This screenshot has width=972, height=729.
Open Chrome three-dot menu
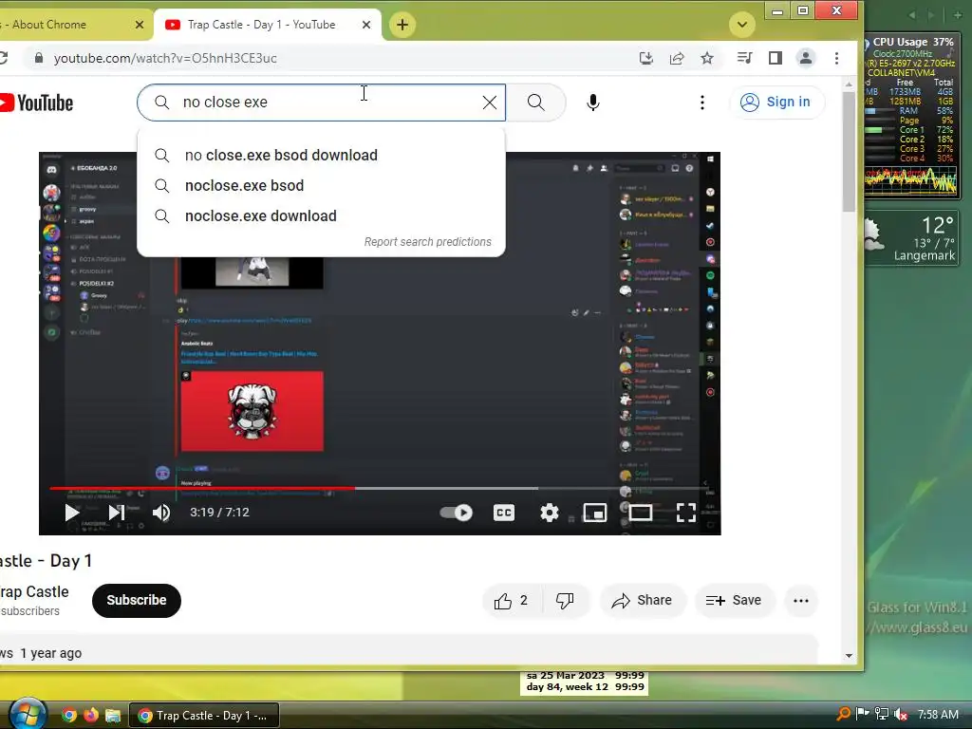tap(836, 58)
